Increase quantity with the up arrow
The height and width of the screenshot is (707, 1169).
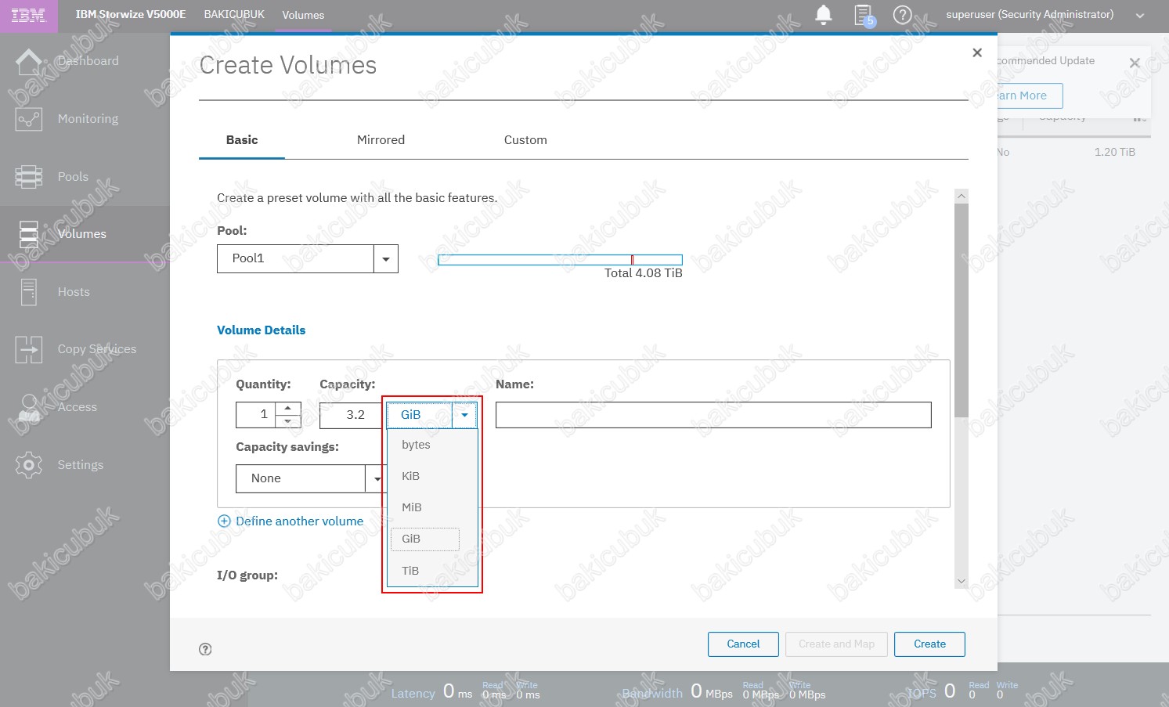pyautogui.click(x=288, y=409)
